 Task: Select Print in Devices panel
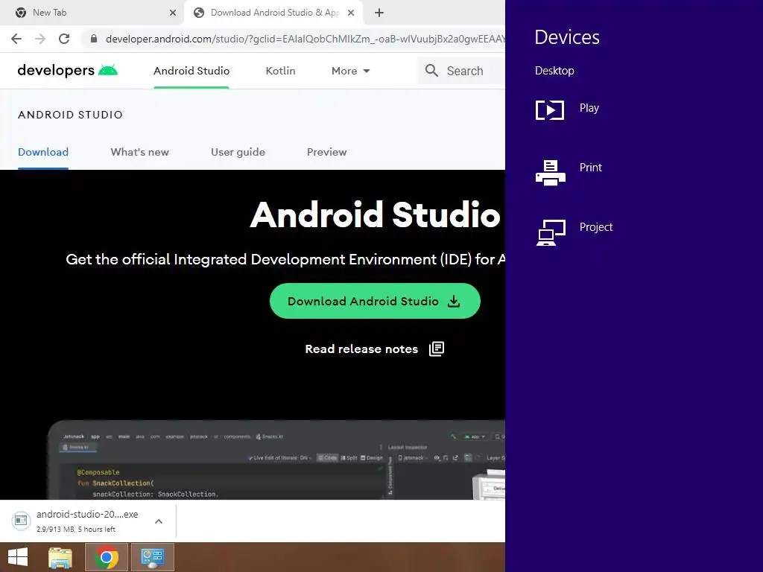coord(590,168)
